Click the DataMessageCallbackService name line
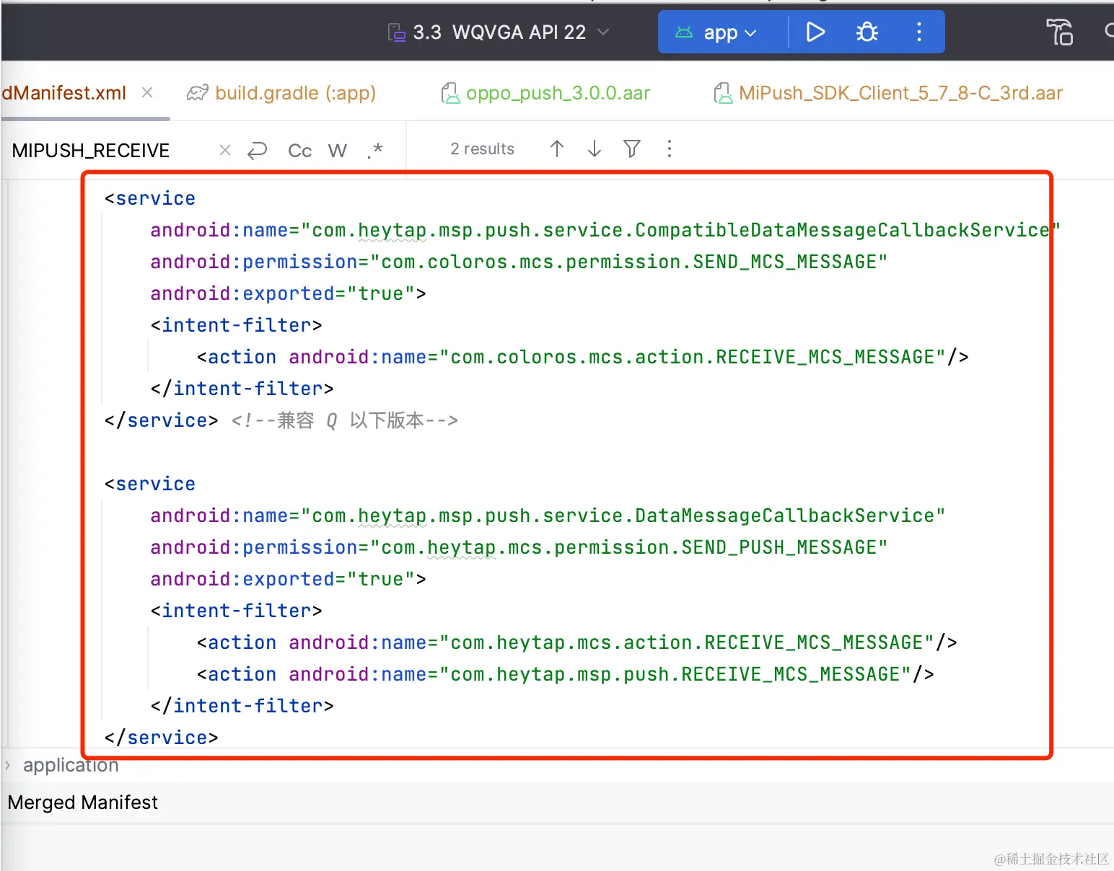Screen dimensions: 1114x871 click(547, 516)
